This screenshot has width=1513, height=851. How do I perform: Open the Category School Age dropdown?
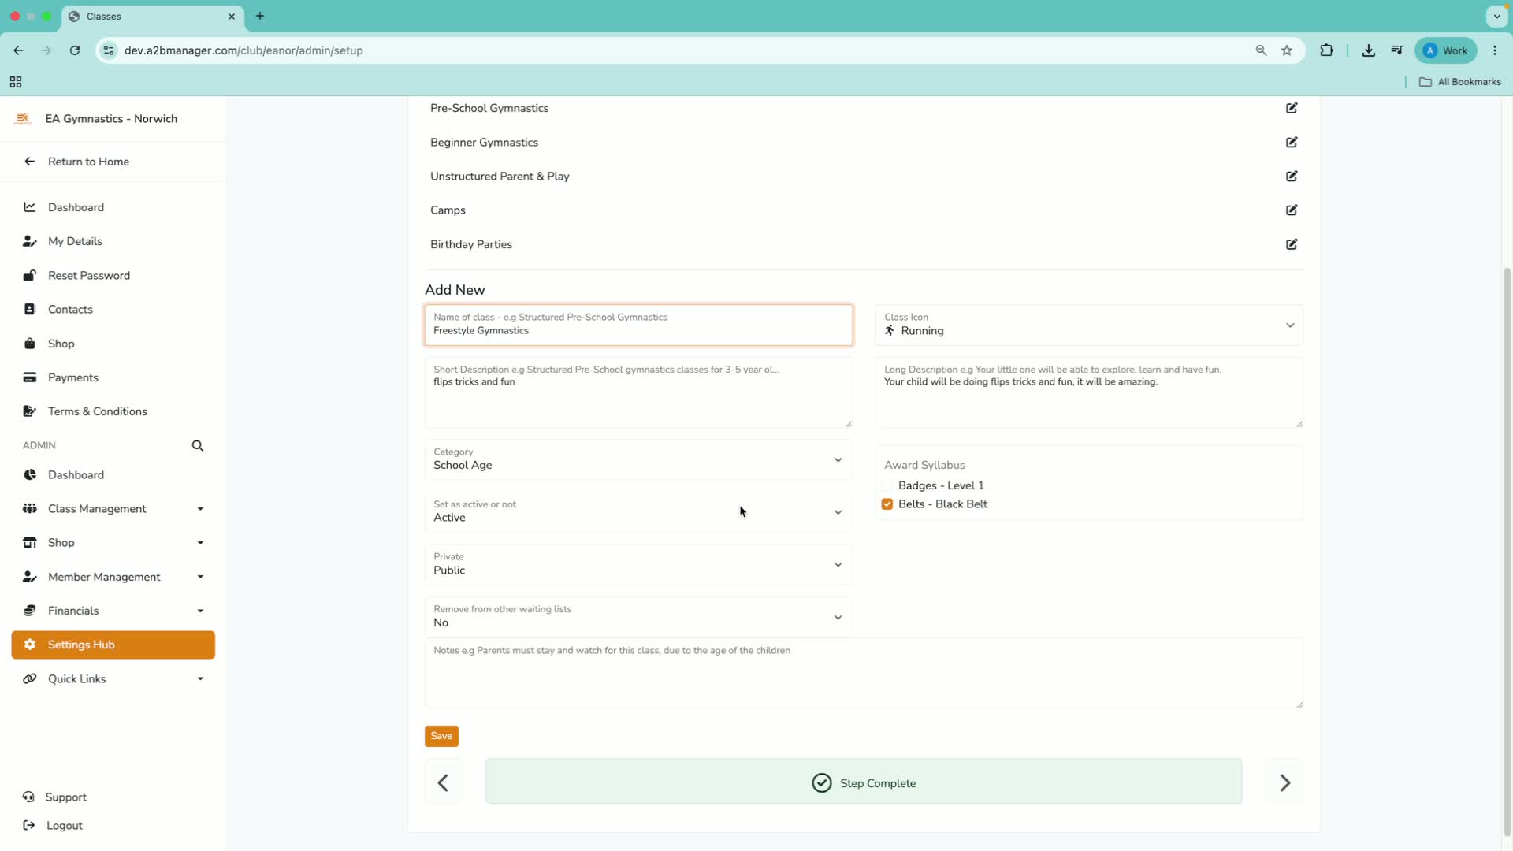638,459
